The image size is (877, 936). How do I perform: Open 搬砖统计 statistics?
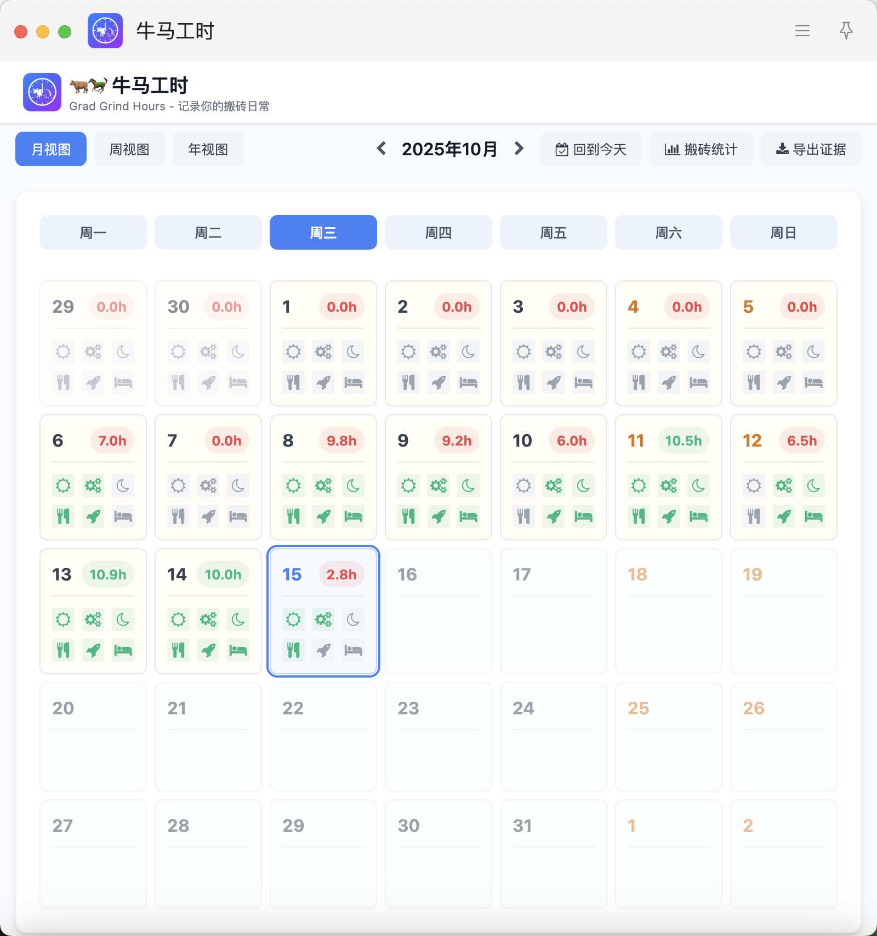[701, 149]
